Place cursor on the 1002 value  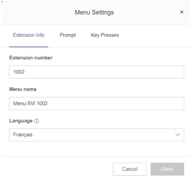point(19,72)
